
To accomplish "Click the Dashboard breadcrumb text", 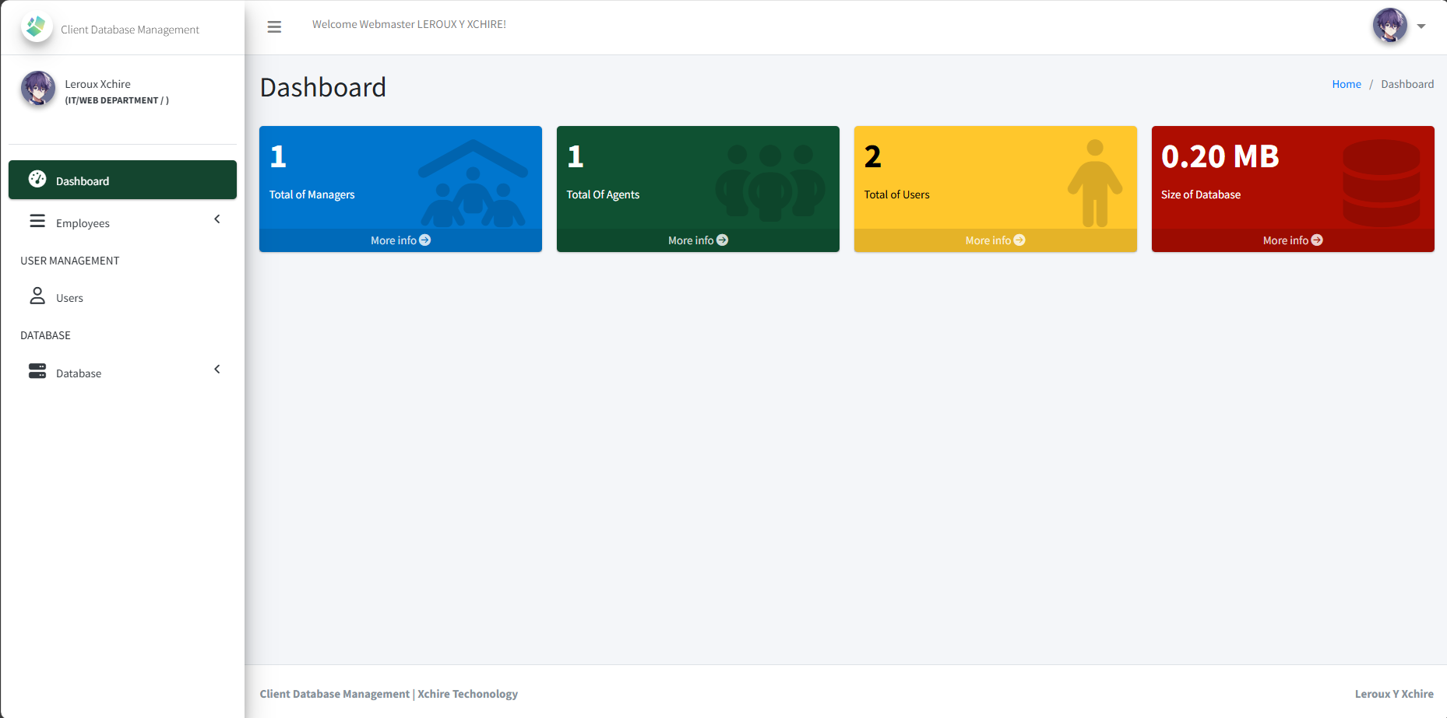I will pyautogui.click(x=1407, y=84).
